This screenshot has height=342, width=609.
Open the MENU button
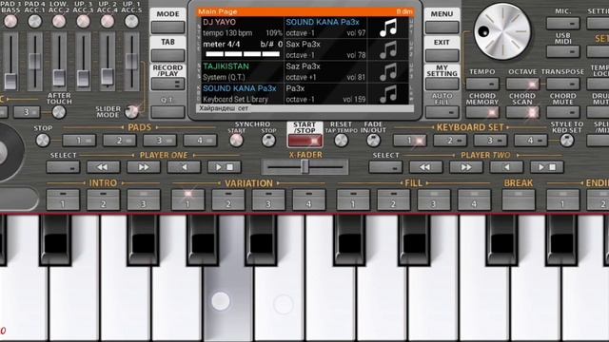pos(442,28)
